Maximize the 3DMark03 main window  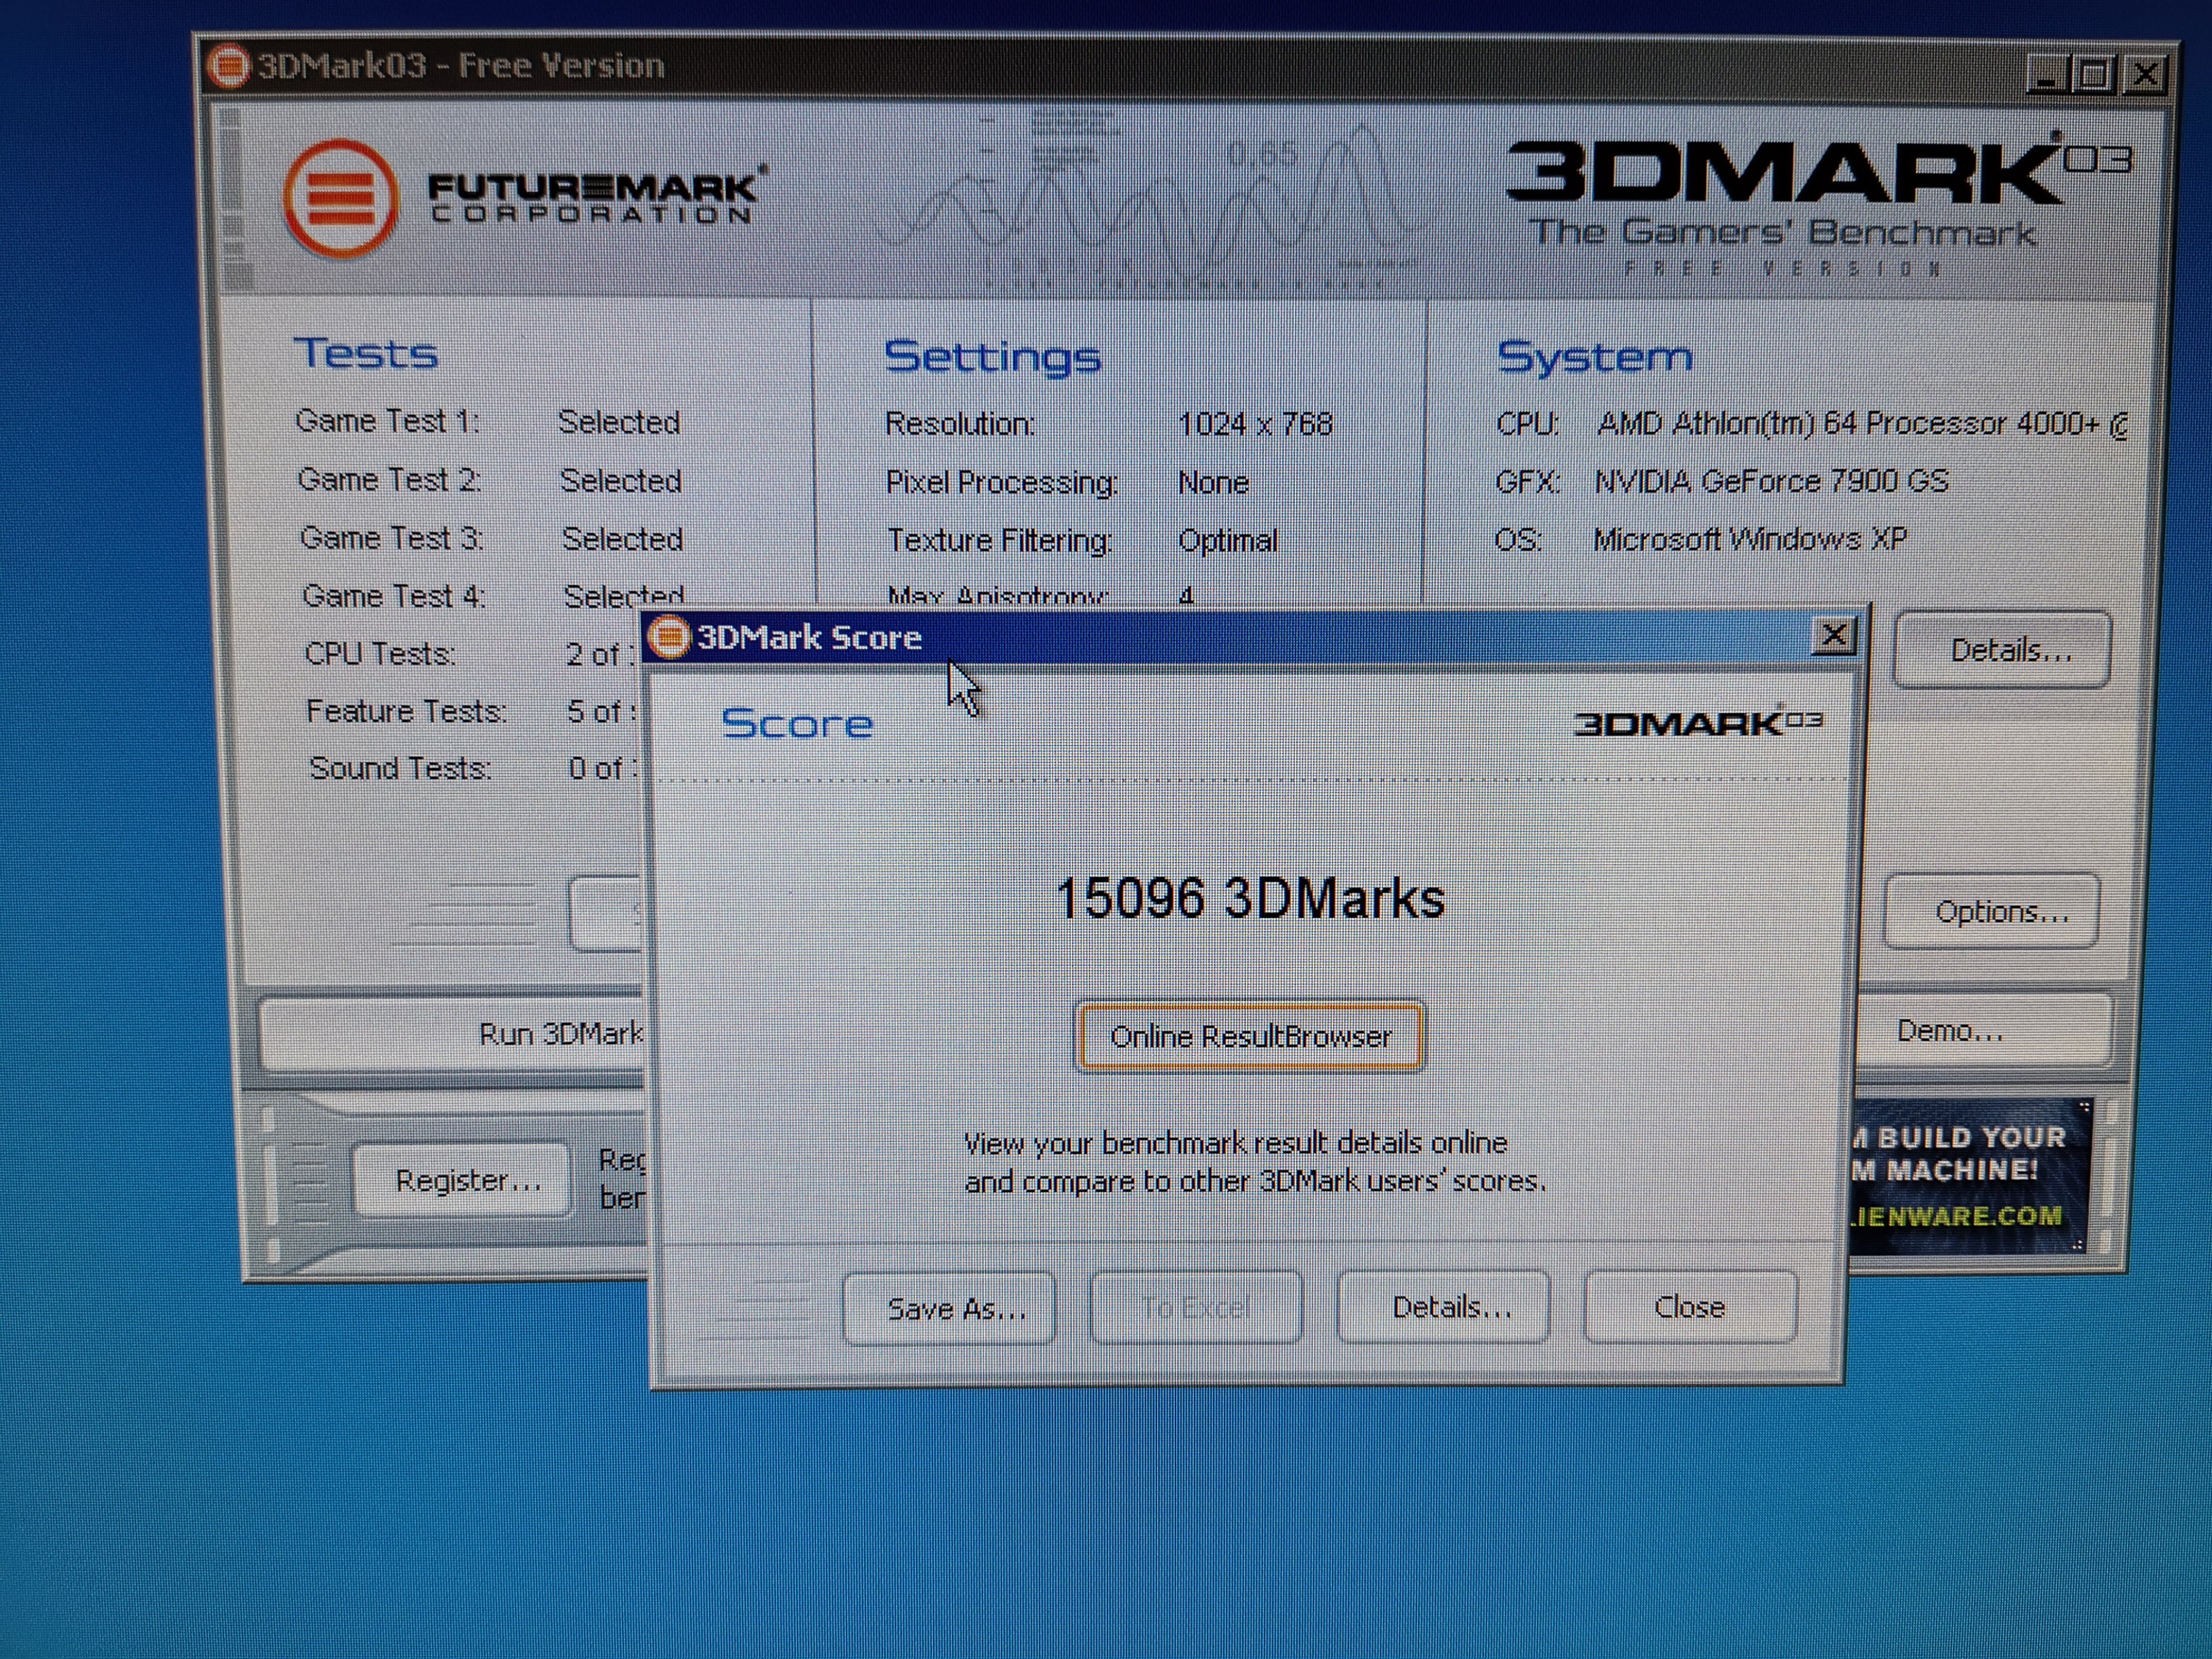click(x=2093, y=75)
